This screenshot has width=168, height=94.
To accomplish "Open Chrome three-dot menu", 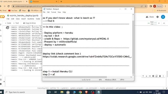I will [x=165, y=6].
